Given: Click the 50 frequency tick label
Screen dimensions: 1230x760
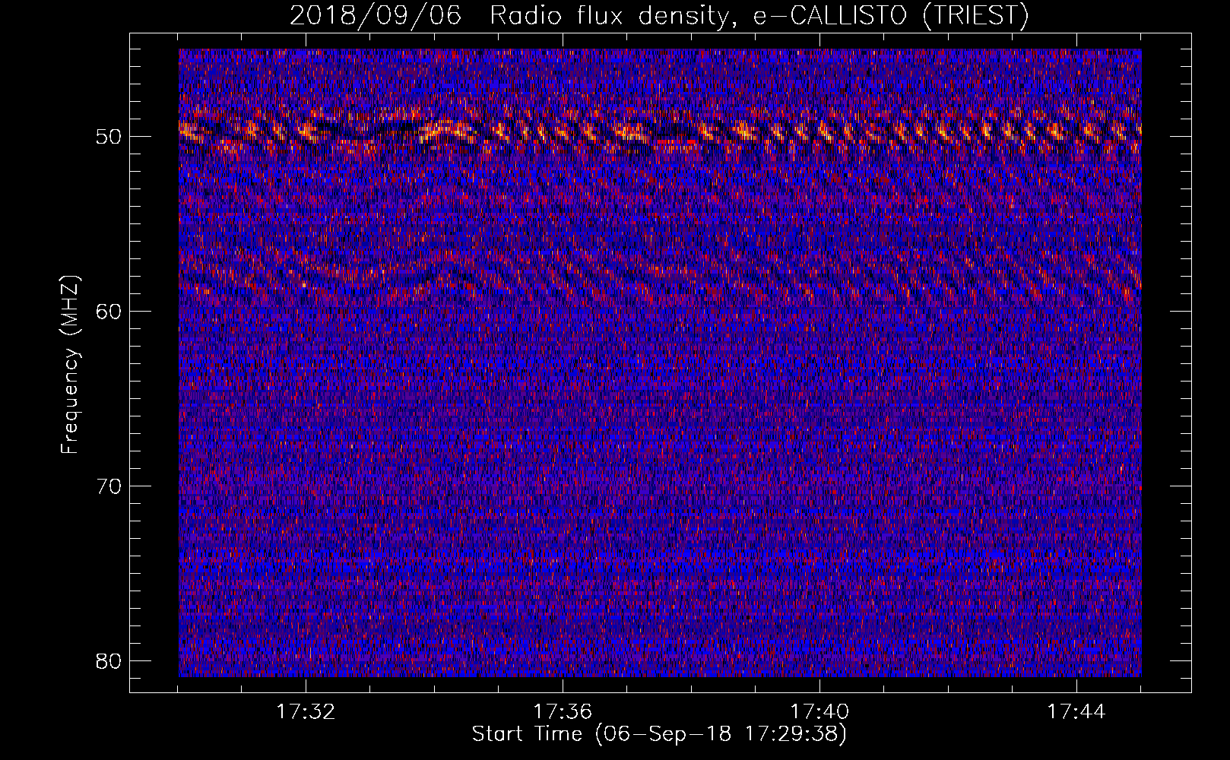Looking at the screenshot, I should [109, 137].
